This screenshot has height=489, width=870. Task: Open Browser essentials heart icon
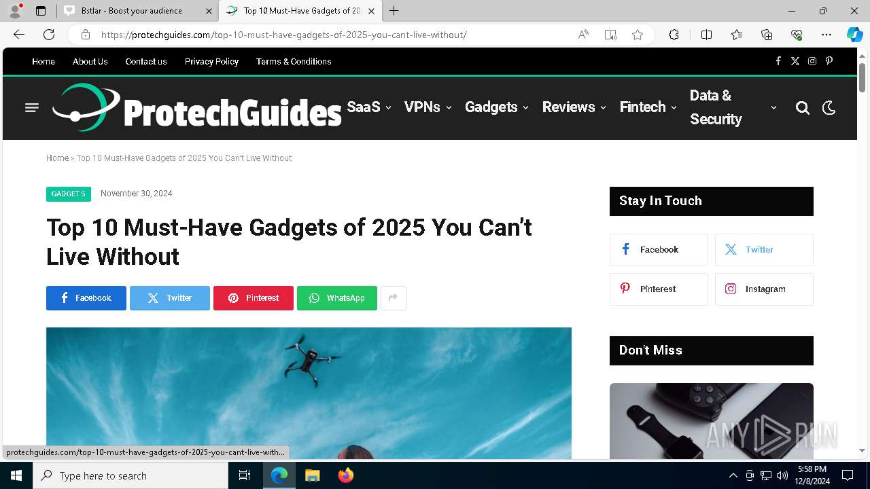point(797,35)
